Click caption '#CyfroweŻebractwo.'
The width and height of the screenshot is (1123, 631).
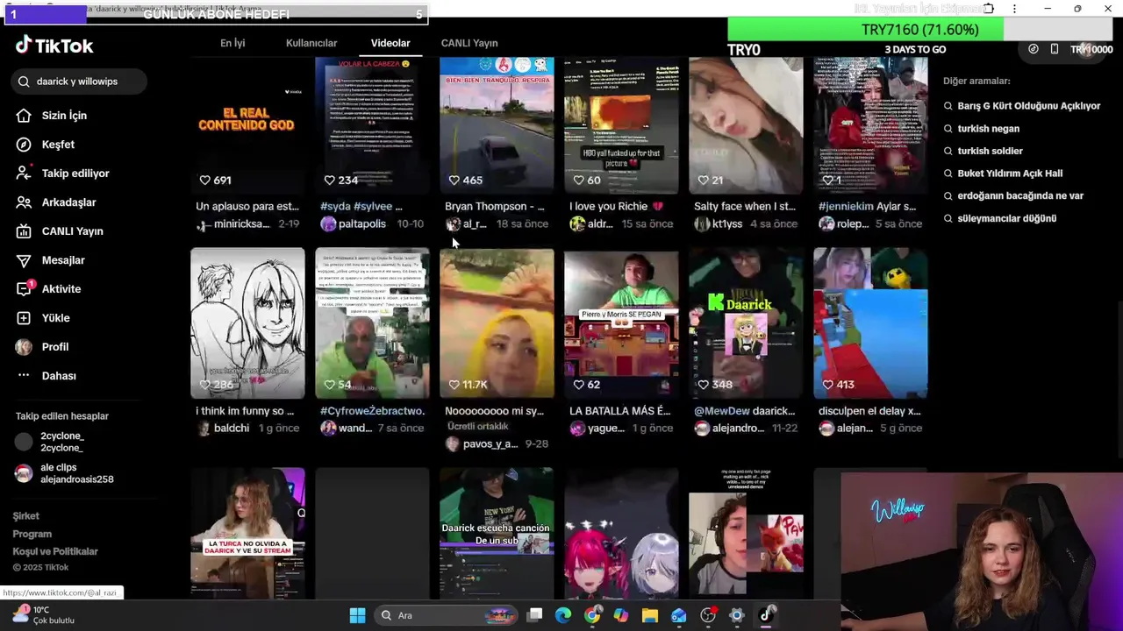pos(372,411)
